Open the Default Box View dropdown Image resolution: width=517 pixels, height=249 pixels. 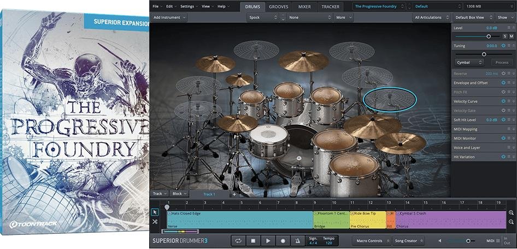473,17
